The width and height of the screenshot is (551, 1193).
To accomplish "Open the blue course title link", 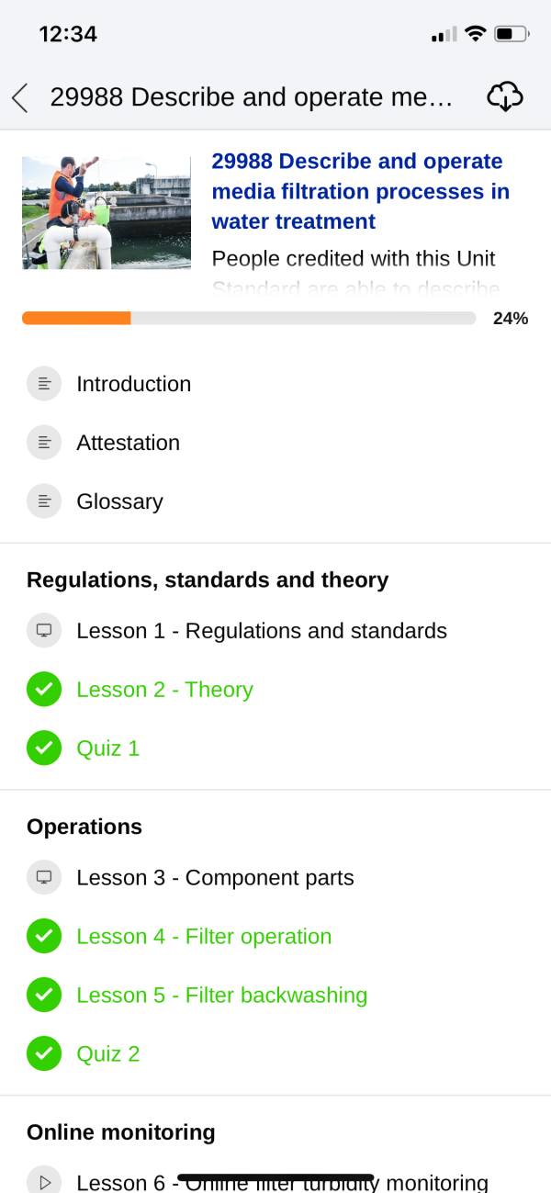I will coord(360,191).
